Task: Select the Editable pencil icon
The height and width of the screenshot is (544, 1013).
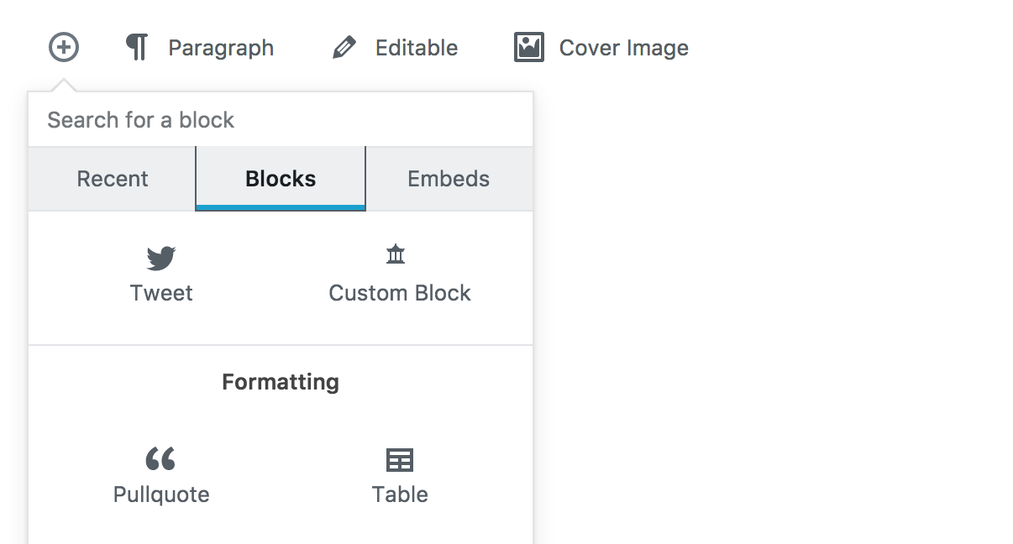Action: tap(346, 47)
